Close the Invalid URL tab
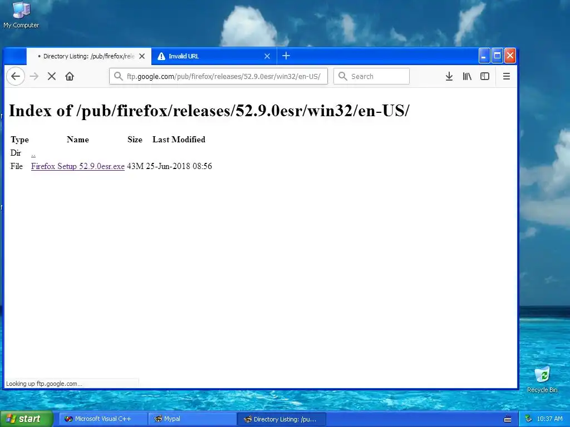Screen dimensions: 570x427 [x=267, y=56]
